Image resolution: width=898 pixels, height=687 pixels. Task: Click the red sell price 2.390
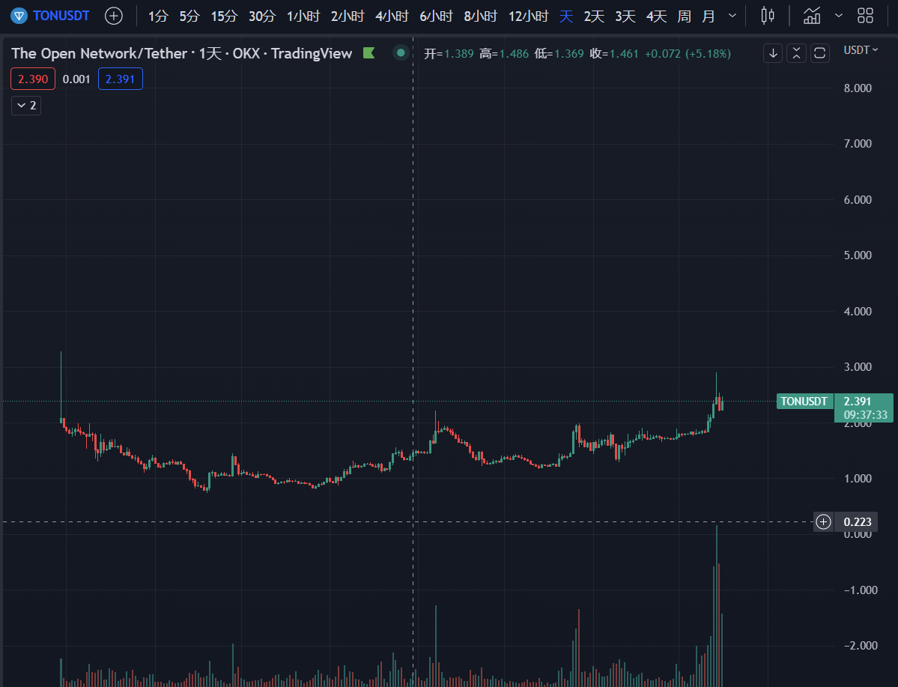(x=33, y=79)
